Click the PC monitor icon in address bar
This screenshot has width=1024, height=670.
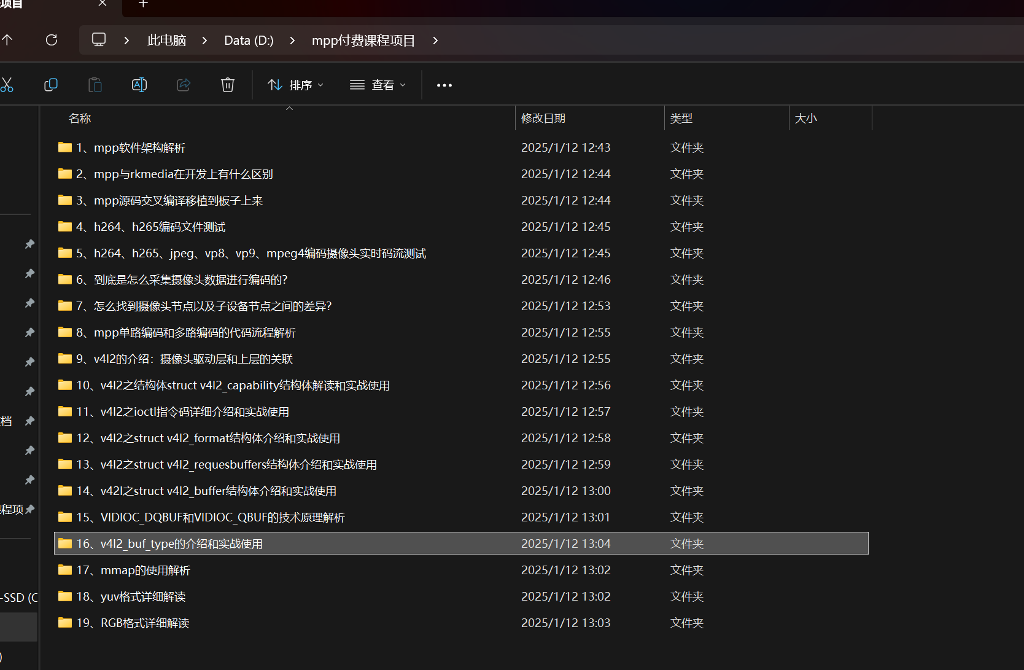coord(99,40)
